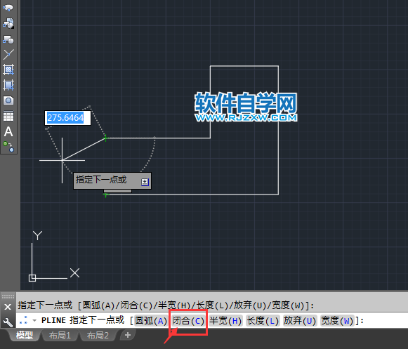This screenshot has width=408, height=349.
Task: Select the Table tool icon
Action: 8,116
